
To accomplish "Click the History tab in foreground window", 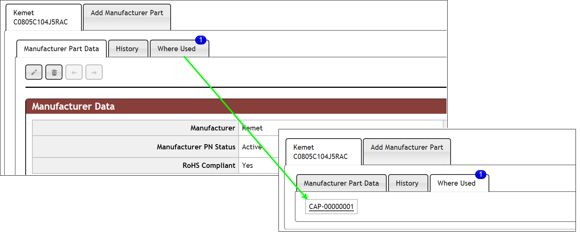I will (408, 183).
